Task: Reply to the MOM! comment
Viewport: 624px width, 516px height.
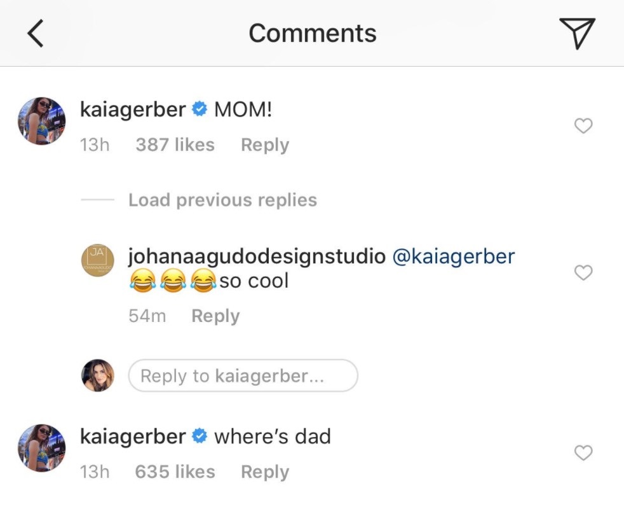Action: (x=264, y=145)
